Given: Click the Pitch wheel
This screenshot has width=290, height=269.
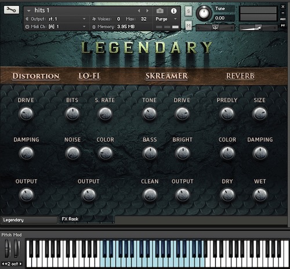Looking at the screenshot, I should tap(8, 248).
